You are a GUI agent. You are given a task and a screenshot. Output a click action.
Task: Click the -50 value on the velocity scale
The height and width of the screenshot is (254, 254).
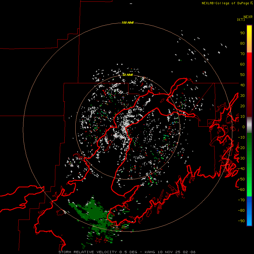coord(241,179)
